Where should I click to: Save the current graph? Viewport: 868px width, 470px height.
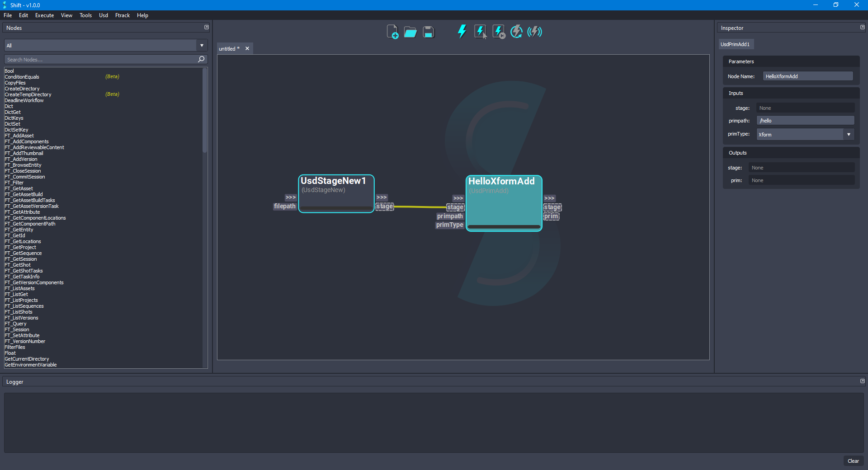[428, 32]
